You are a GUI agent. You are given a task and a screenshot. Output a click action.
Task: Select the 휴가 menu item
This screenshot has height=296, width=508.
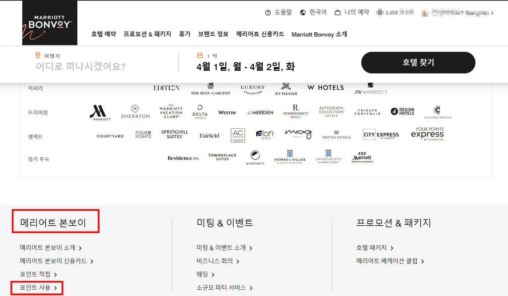point(185,34)
